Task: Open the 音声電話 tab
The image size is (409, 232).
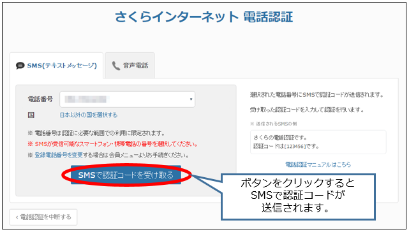Action: point(130,66)
